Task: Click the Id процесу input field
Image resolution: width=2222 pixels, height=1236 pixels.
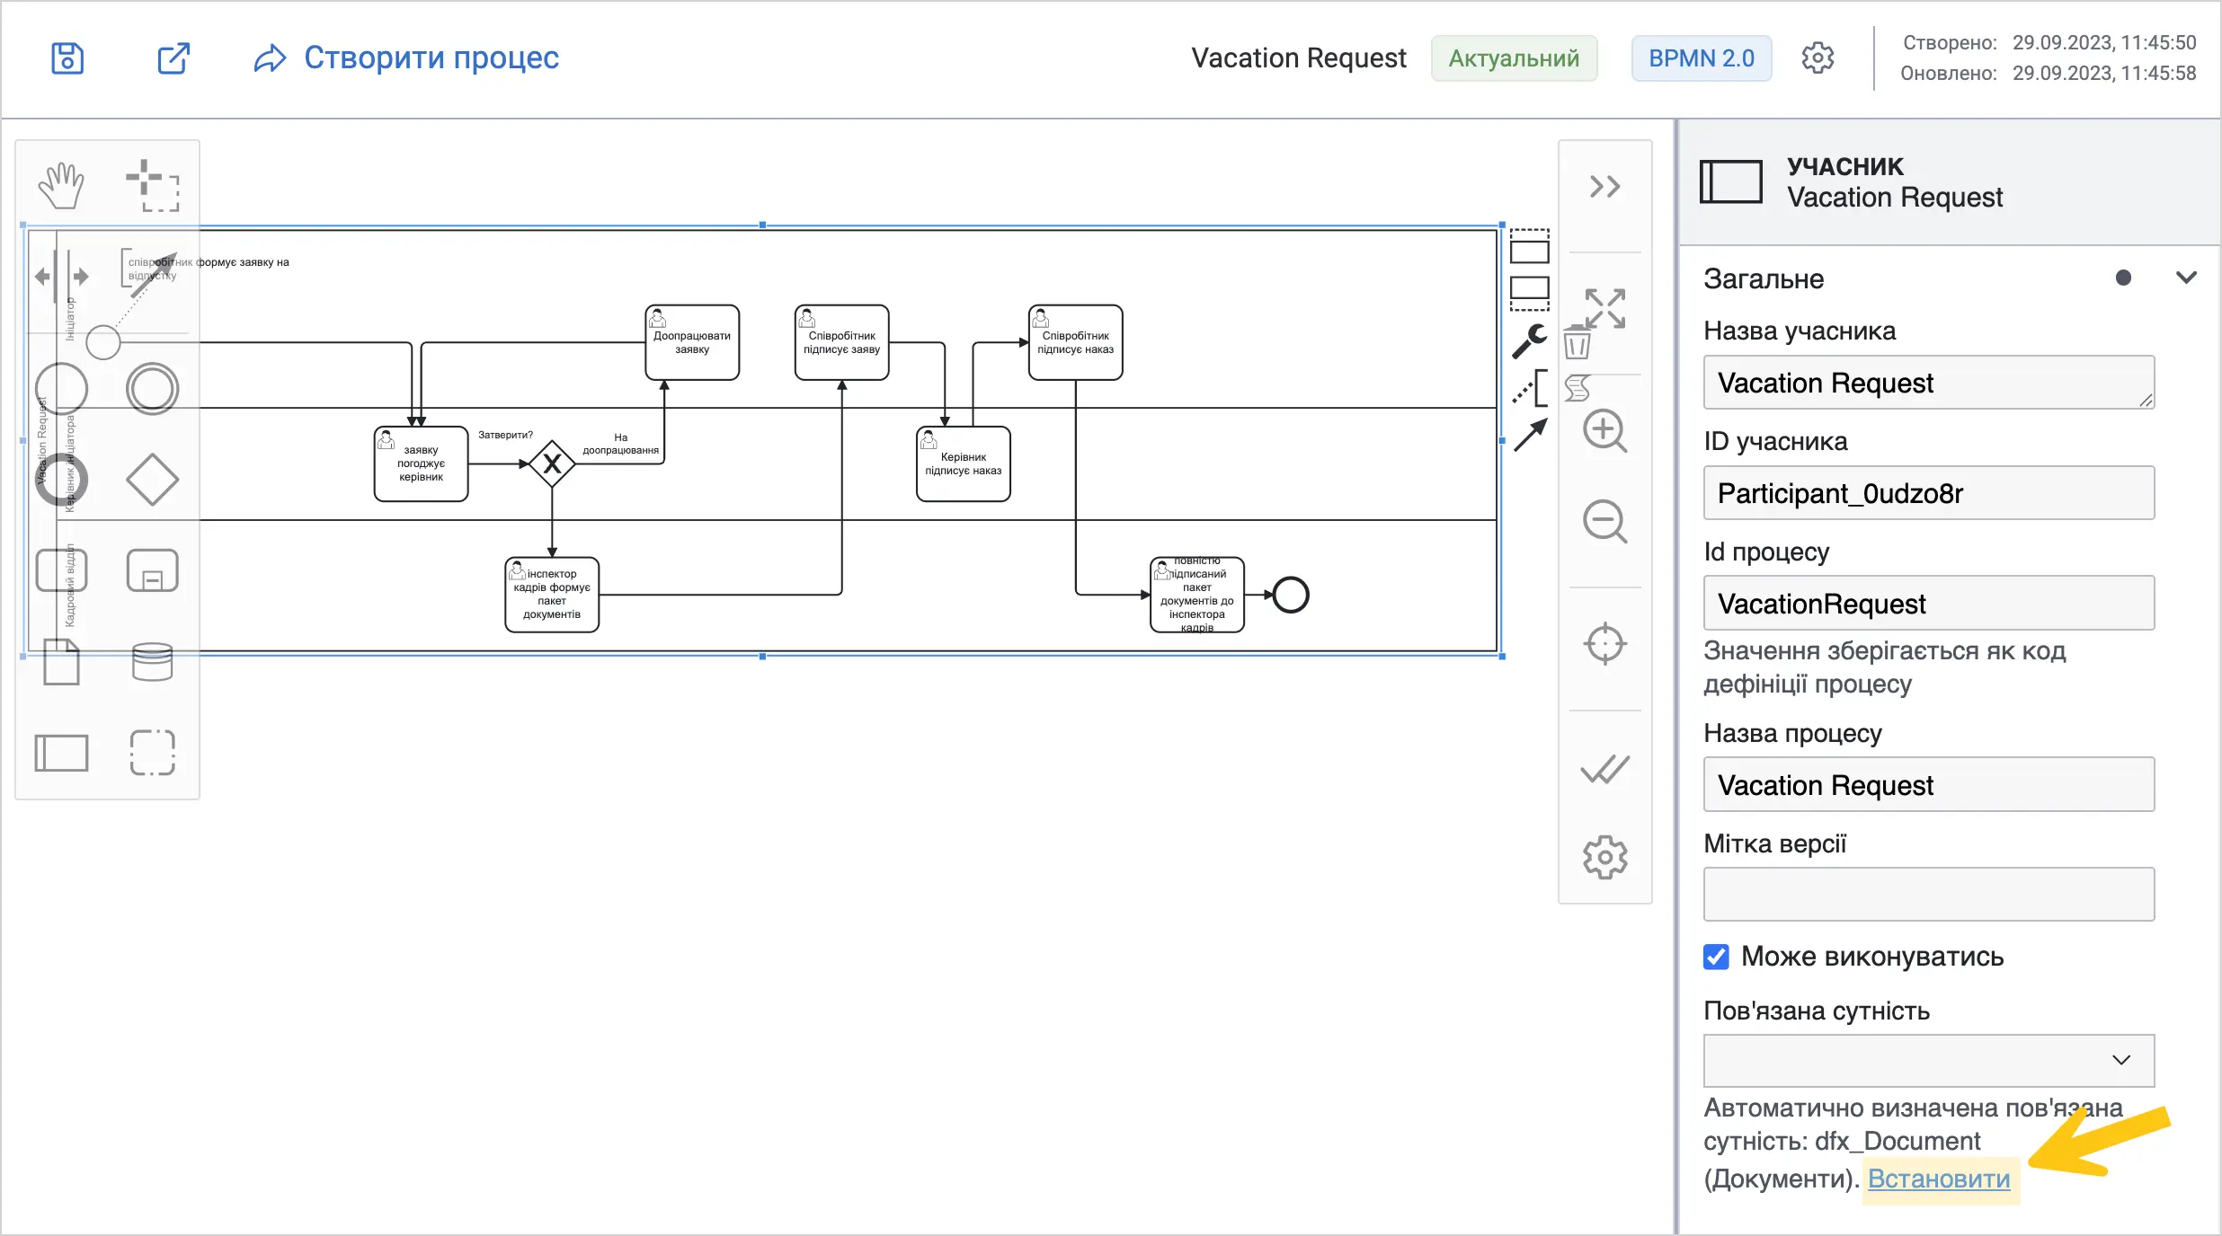Action: coord(1929,604)
